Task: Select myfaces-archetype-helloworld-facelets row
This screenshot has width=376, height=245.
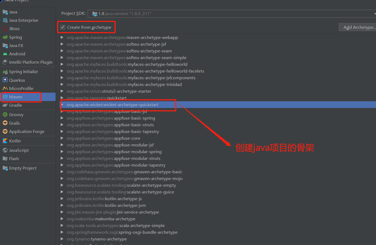Action: [218, 71]
